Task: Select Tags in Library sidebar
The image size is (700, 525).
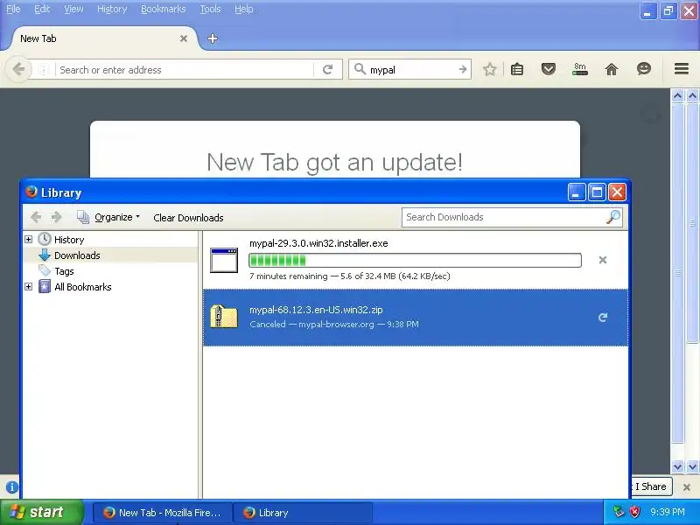Action: pyautogui.click(x=64, y=271)
